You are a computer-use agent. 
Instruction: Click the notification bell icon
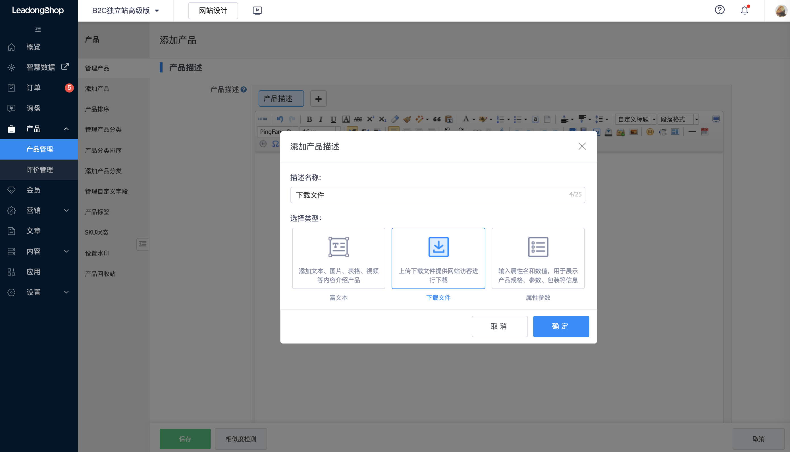pos(744,10)
